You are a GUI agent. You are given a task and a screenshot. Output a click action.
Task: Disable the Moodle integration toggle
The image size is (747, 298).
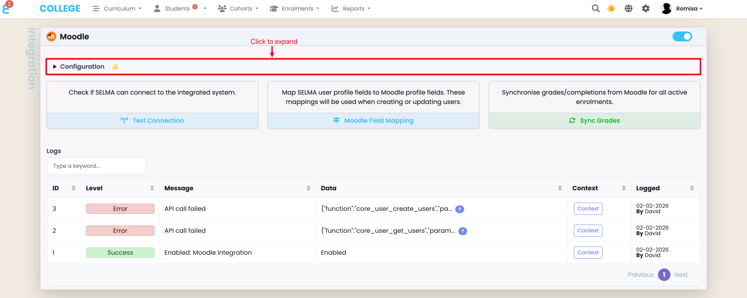[x=682, y=36]
